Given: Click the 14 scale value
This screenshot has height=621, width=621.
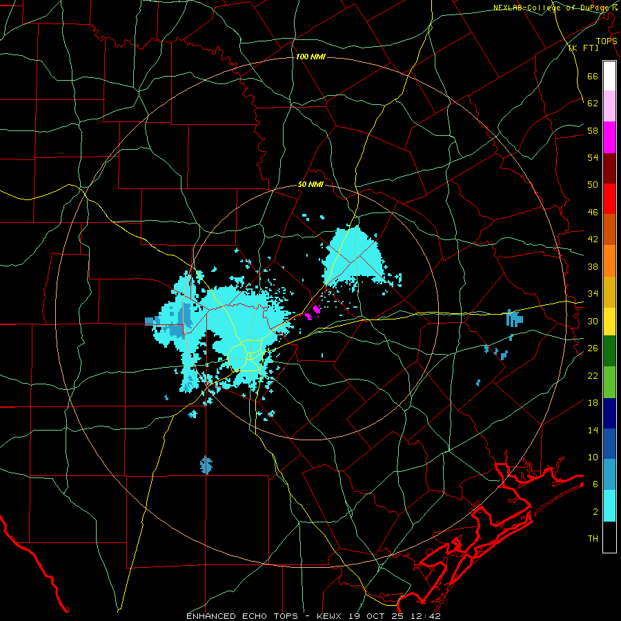Looking at the screenshot, I should point(593,430).
